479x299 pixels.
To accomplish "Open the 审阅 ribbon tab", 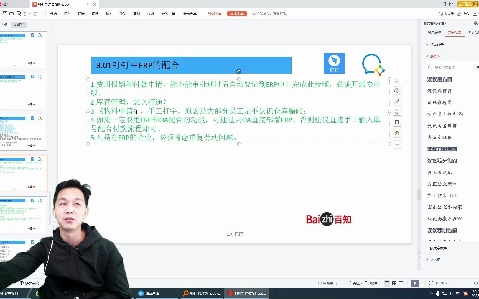I will pos(137,14).
